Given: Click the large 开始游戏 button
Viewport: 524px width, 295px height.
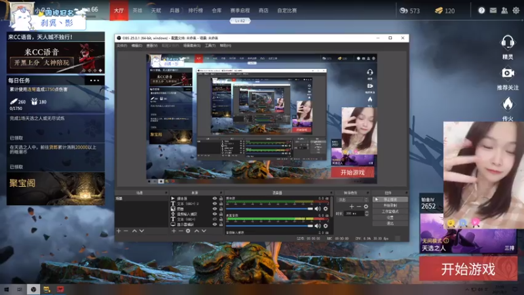Looking at the screenshot, I should [x=468, y=269].
